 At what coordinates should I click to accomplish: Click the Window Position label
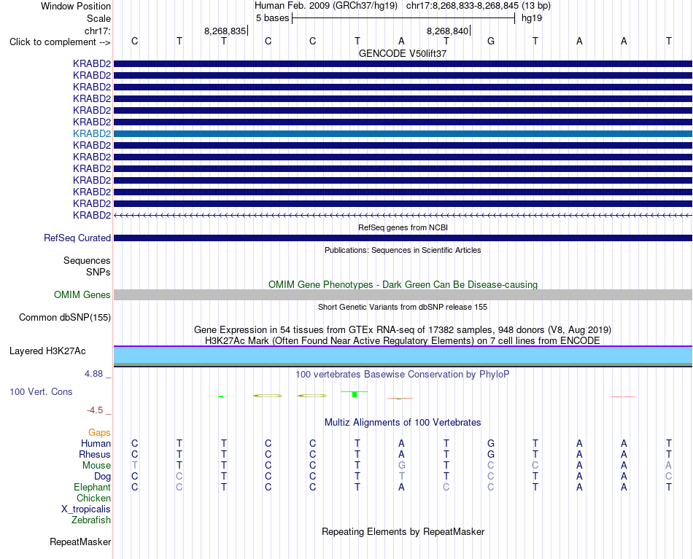[x=76, y=6]
